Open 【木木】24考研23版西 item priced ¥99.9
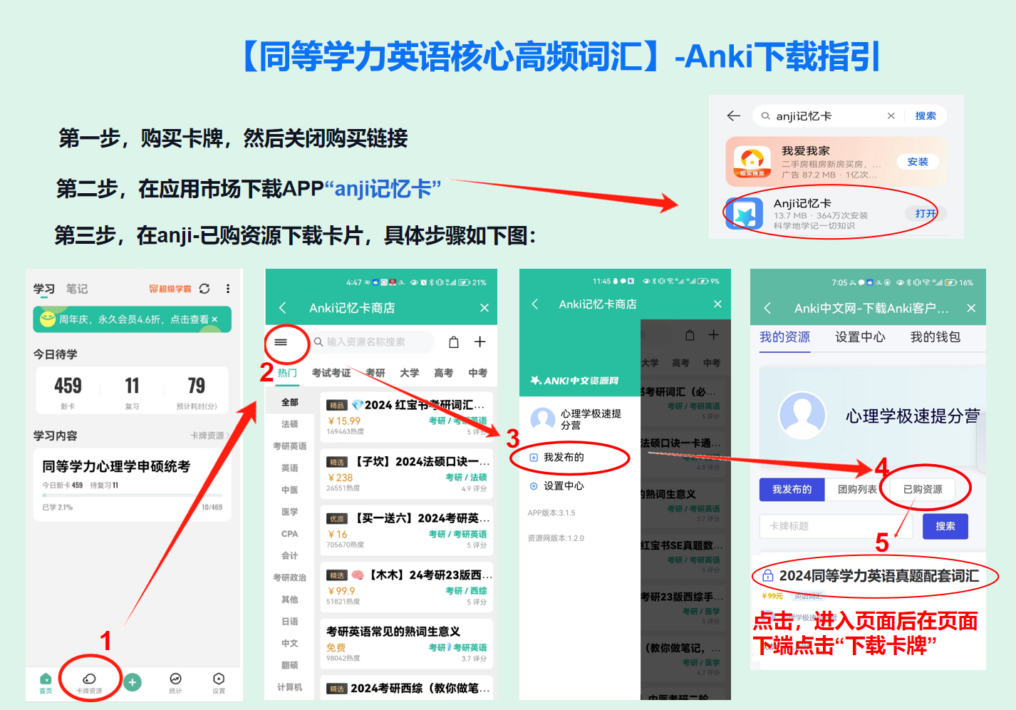Screen dimensions: 1016x710 click(x=407, y=587)
